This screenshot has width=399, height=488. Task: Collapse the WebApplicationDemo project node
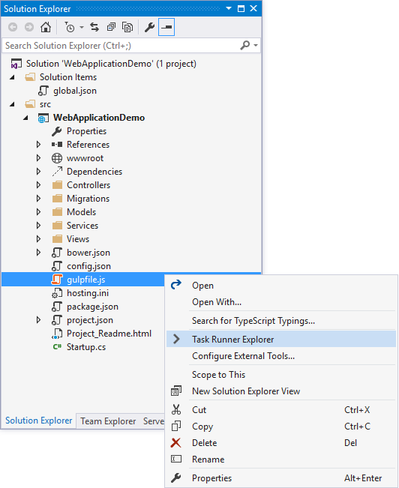25,118
